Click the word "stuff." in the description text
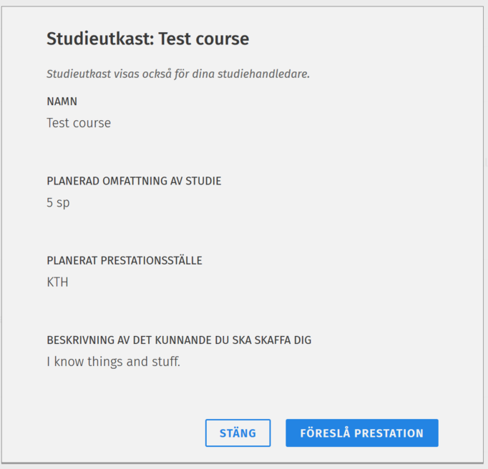This screenshot has height=469, width=488. point(165,362)
